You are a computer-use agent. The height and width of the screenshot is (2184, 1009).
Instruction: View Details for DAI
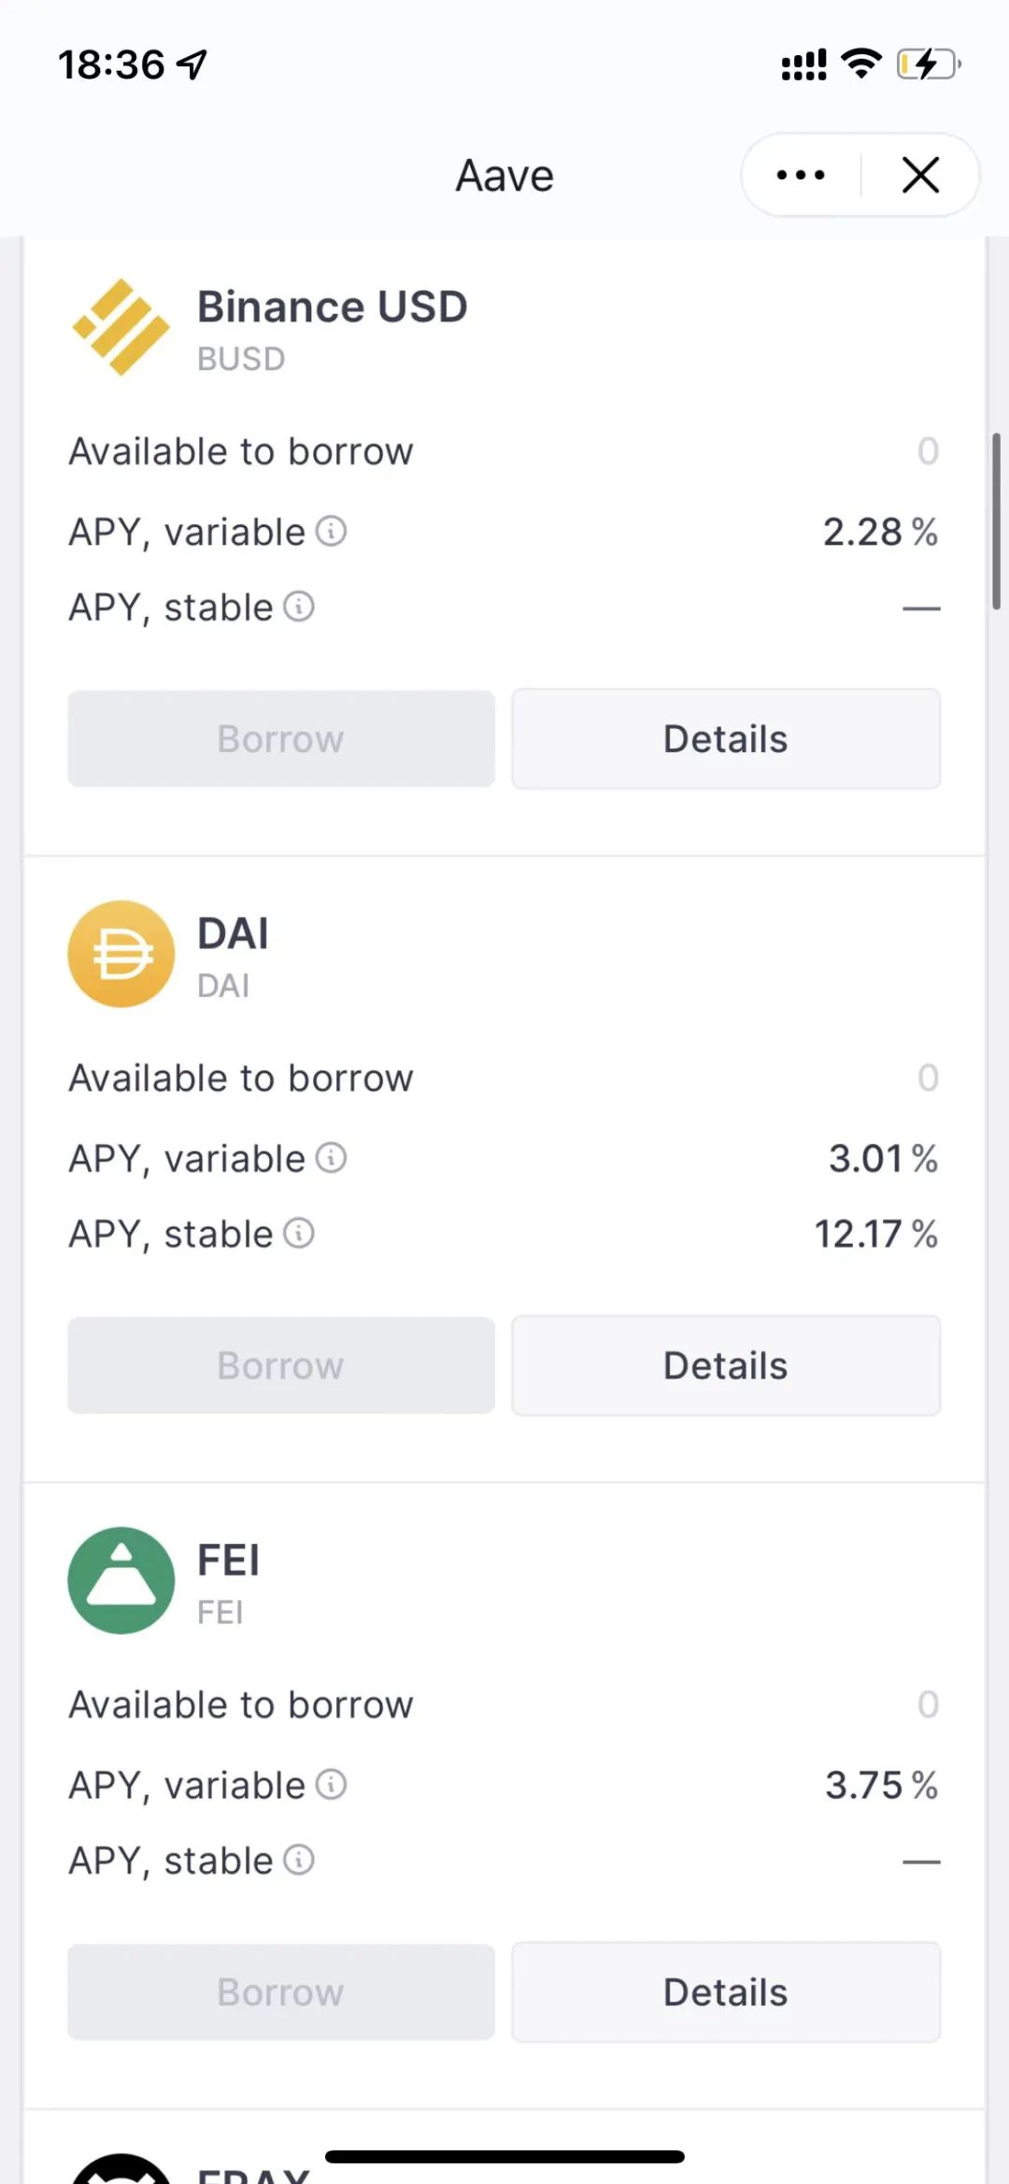726,1365
